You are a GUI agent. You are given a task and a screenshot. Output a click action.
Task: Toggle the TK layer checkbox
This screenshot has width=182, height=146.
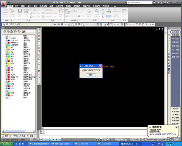pyautogui.click(x=6, y=91)
